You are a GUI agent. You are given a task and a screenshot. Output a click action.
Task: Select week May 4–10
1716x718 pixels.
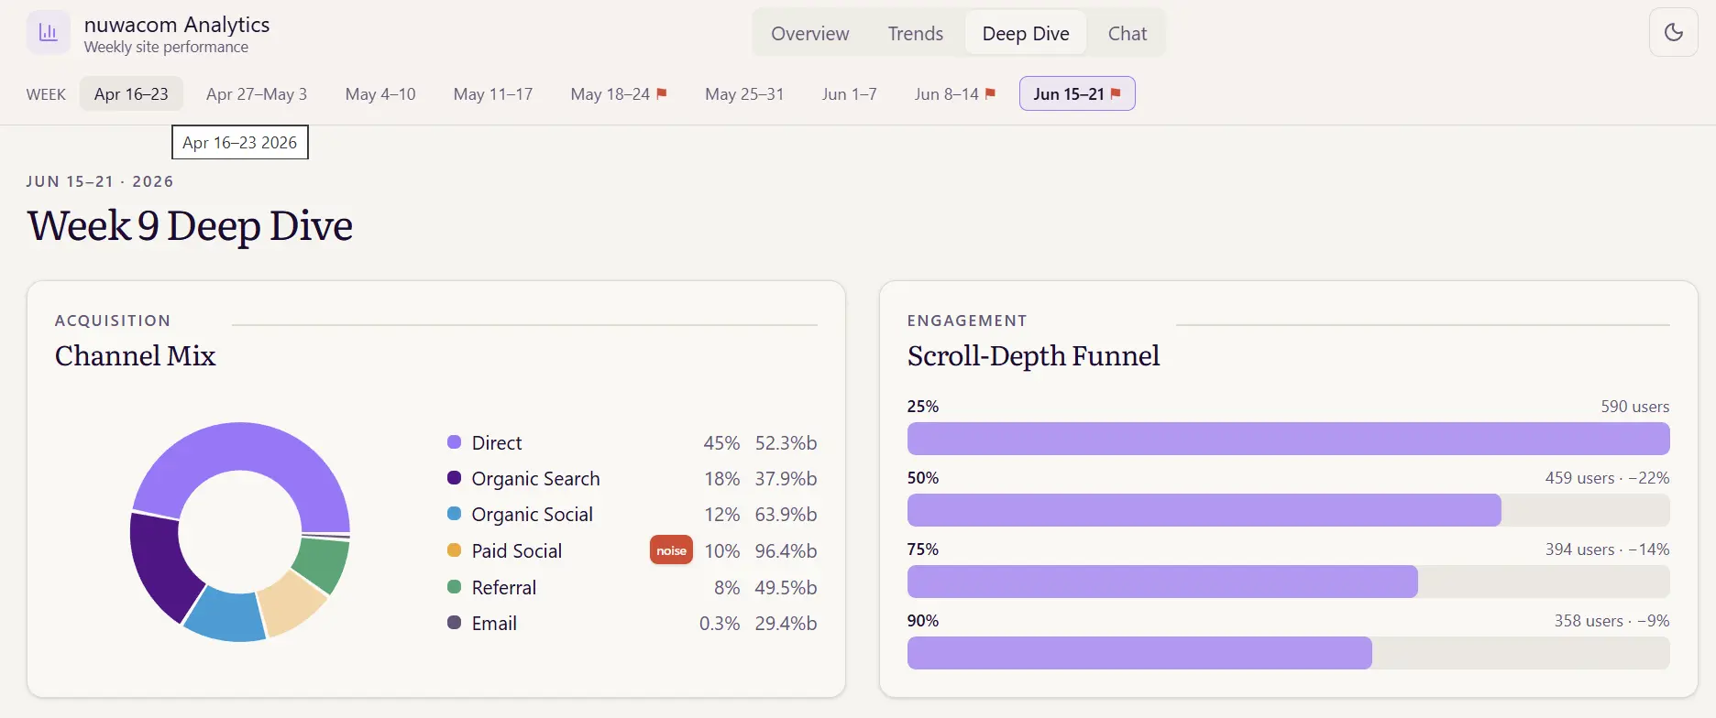tap(380, 94)
